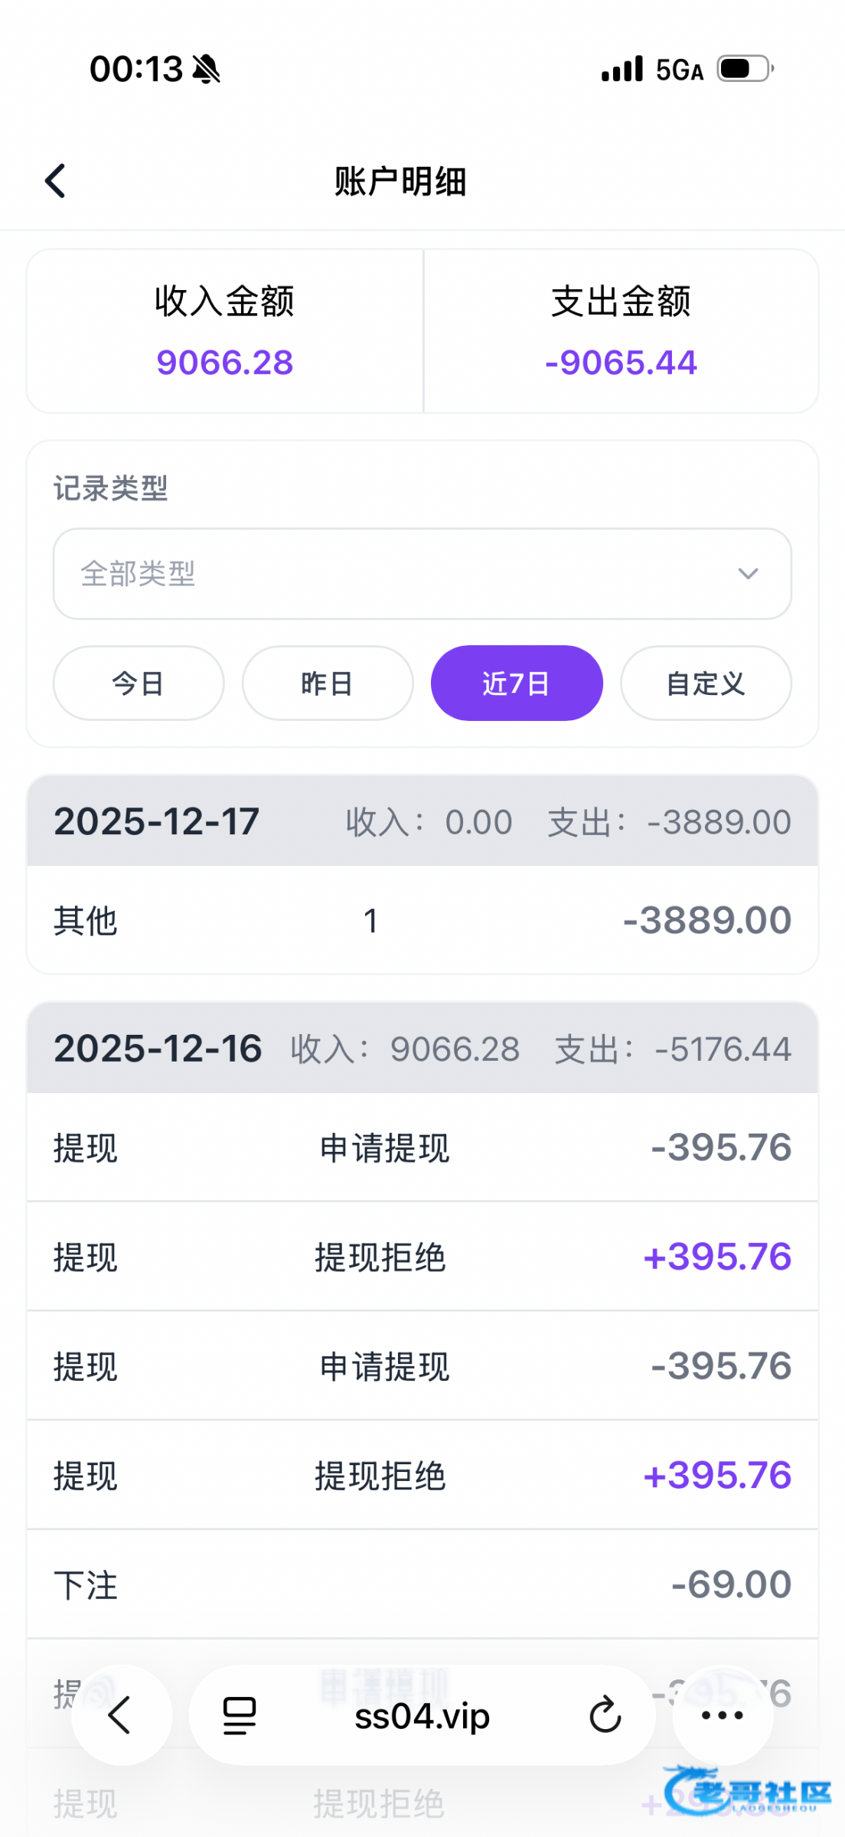Open the 下注 -69.00 record
845x1837 pixels.
pos(422,1584)
